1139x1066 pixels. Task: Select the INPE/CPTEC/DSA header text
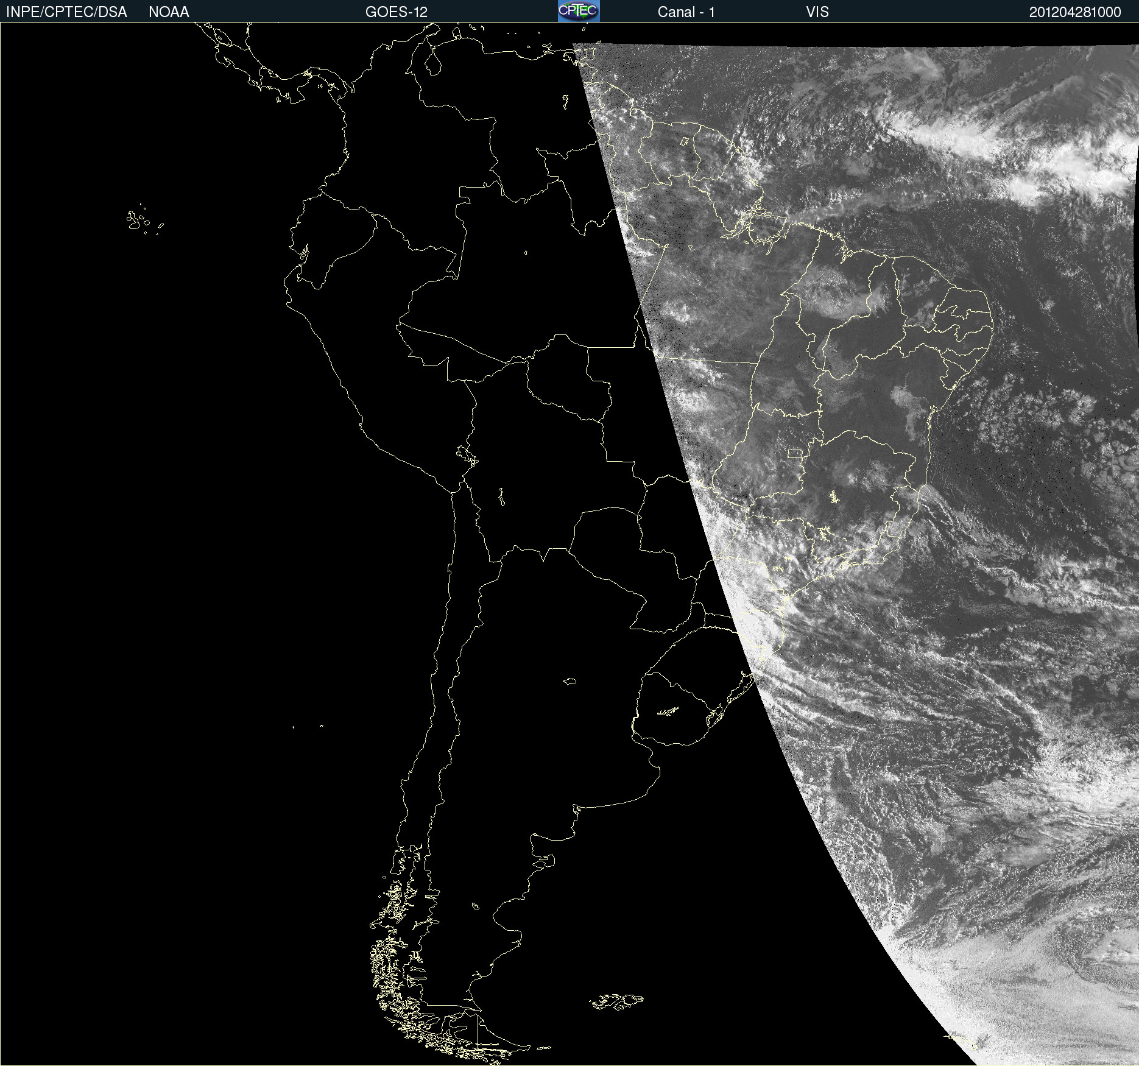tap(66, 12)
